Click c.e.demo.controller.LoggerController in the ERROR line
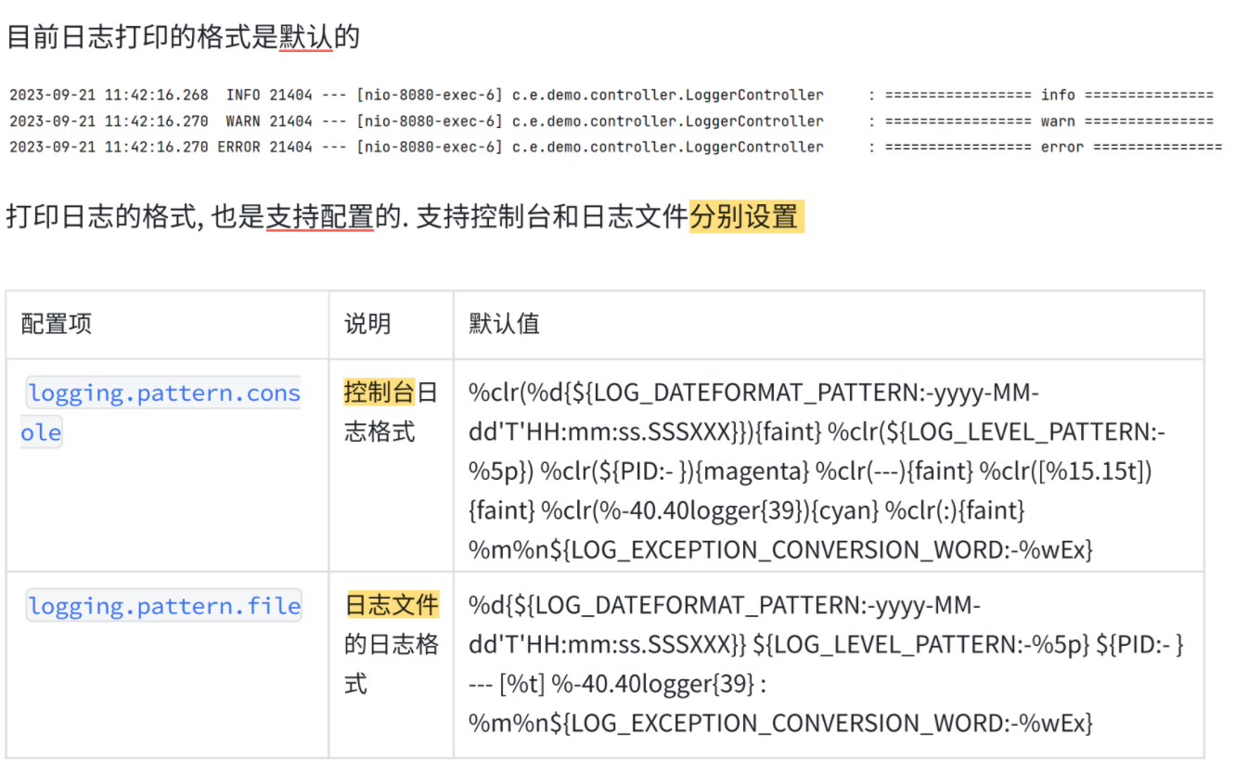This screenshot has width=1235, height=773. 667,147
